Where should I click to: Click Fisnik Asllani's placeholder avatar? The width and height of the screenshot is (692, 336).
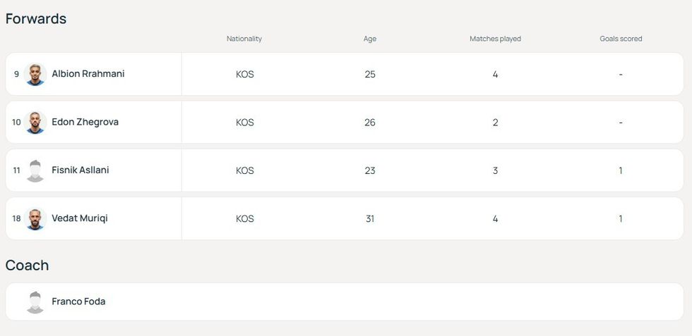point(35,170)
